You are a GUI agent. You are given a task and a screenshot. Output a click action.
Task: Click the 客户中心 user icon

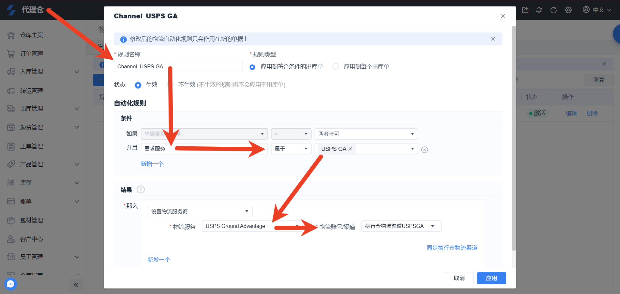(11, 239)
